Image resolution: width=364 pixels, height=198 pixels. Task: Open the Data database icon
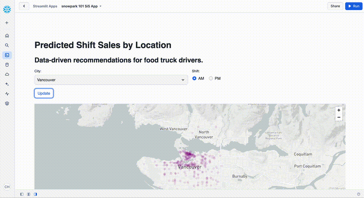(7, 65)
